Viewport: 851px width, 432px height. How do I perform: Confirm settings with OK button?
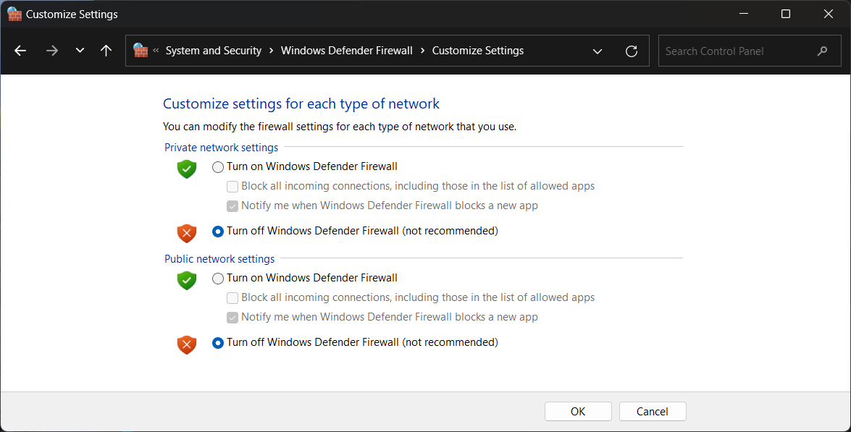578,412
